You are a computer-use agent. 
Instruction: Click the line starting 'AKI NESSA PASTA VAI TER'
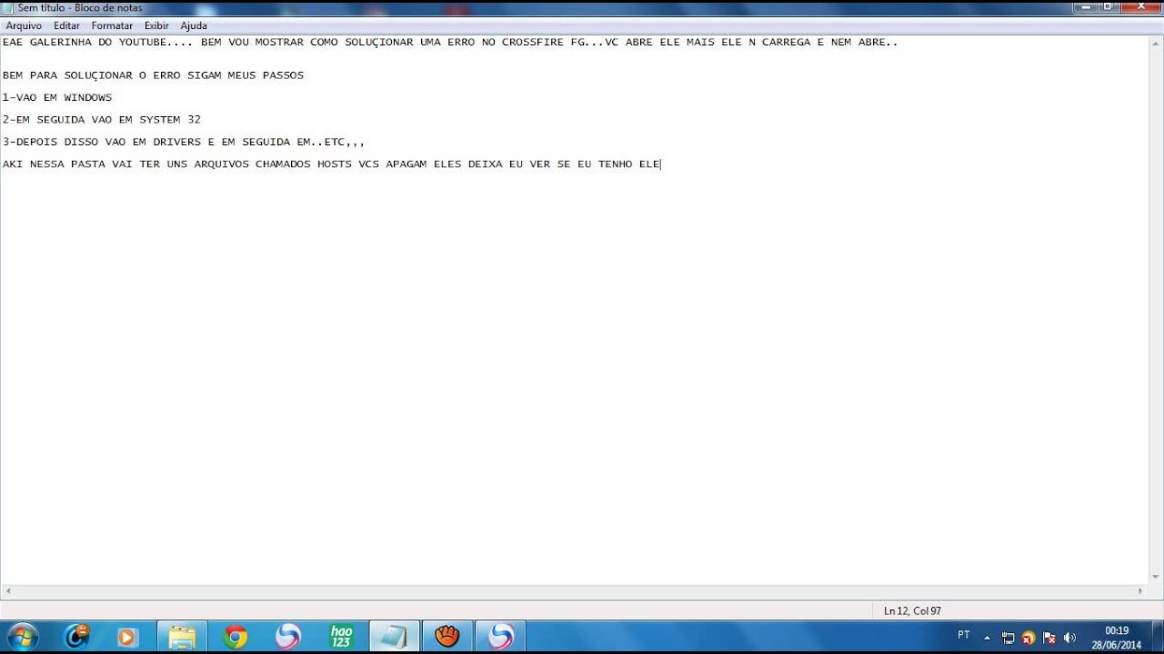tap(331, 164)
